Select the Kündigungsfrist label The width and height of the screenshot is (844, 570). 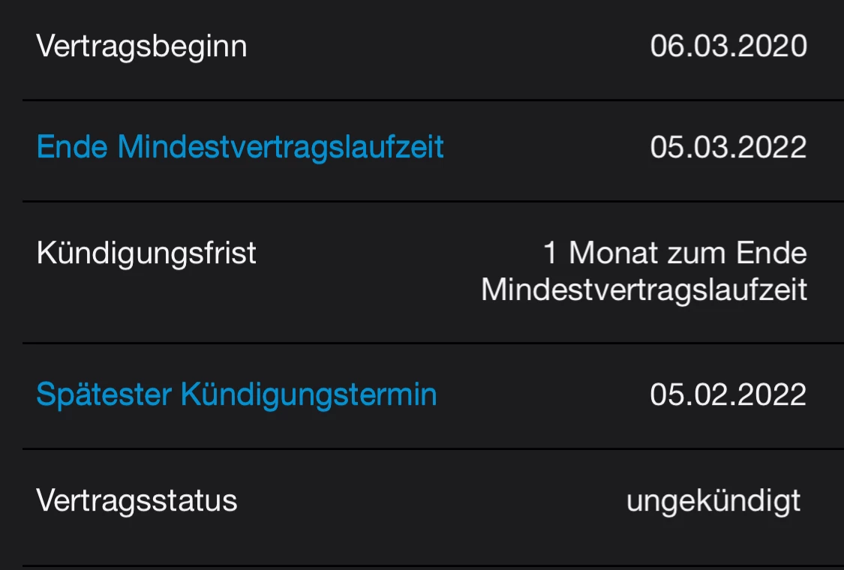tap(146, 253)
